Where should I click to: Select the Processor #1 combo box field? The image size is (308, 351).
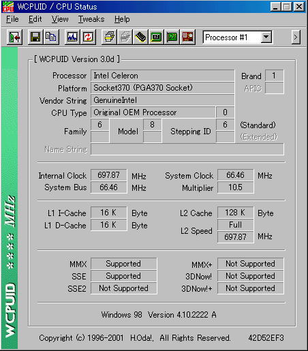(x=238, y=37)
